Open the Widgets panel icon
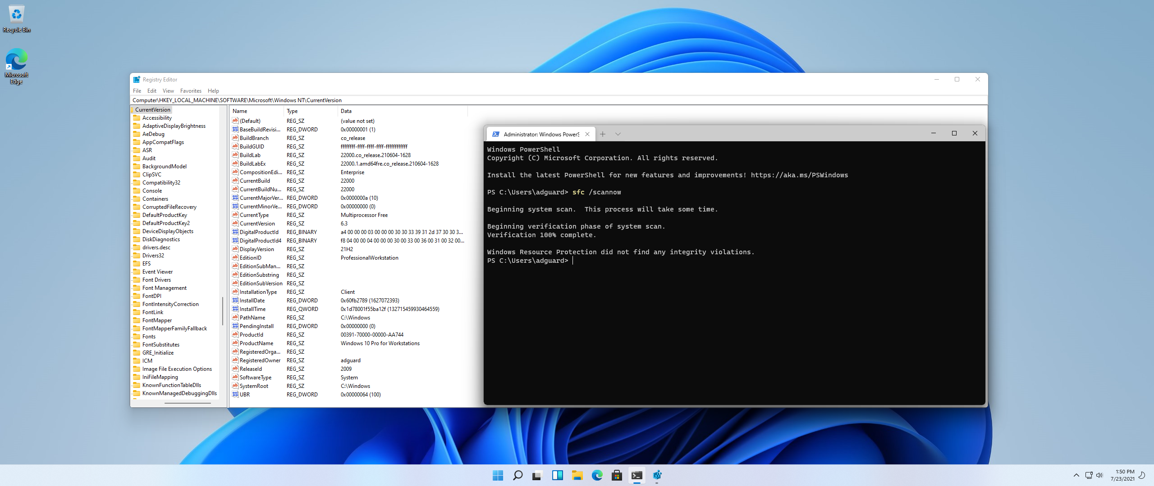The width and height of the screenshot is (1154, 486). (x=557, y=475)
